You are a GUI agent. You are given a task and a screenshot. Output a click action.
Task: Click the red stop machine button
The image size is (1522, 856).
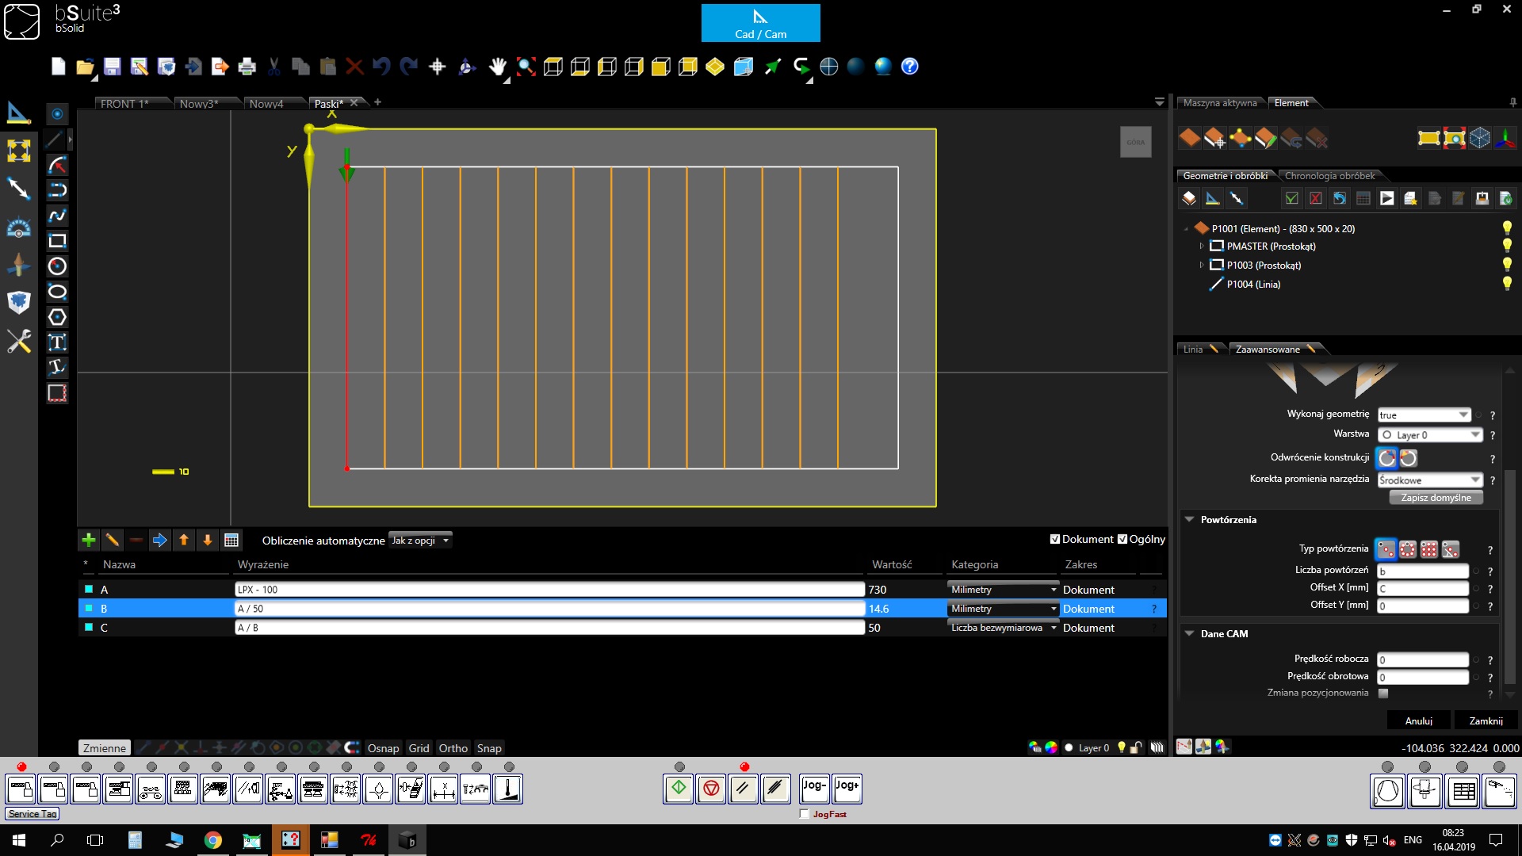tap(711, 789)
